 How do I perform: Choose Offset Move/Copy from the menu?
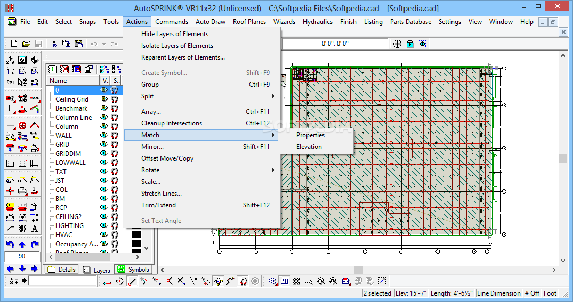[x=202, y=158]
